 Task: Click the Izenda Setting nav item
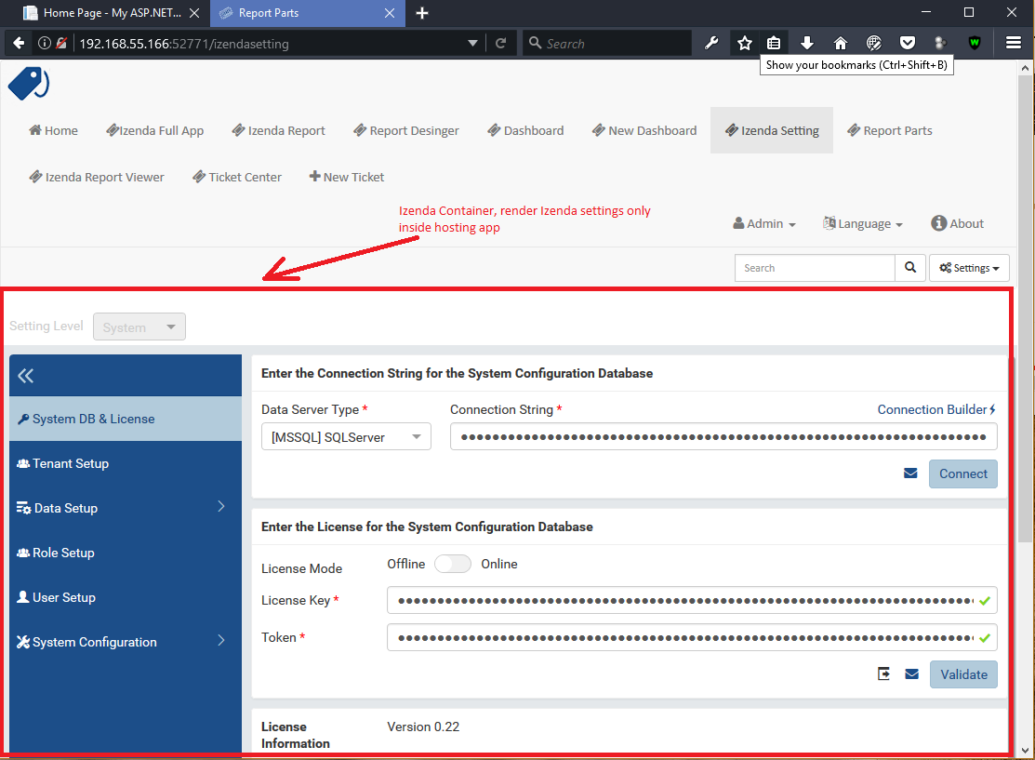[x=772, y=131]
